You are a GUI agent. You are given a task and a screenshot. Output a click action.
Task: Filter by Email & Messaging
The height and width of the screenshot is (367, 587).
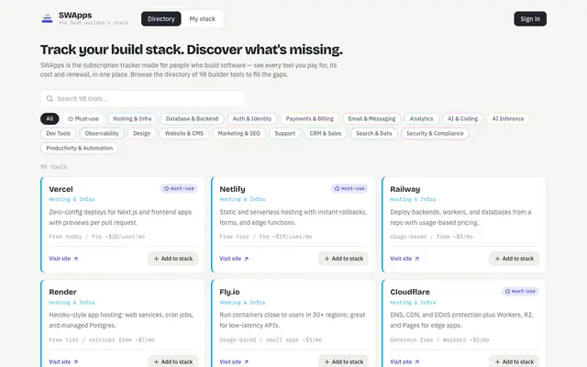371,118
